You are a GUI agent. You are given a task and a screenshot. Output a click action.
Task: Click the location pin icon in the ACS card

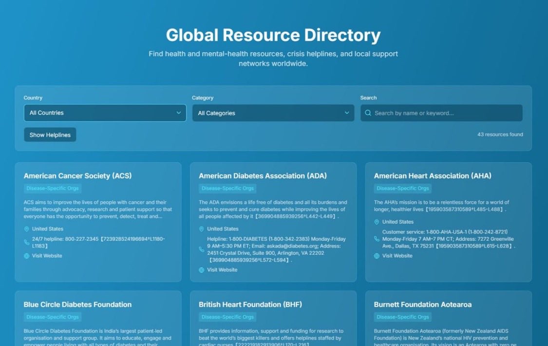(x=27, y=229)
